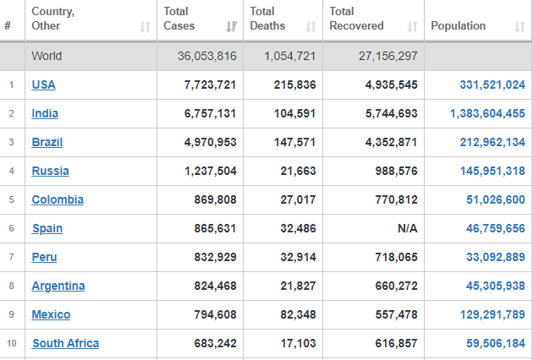The image size is (533, 360).
Task: Open the Argentina country link
Action: point(58,286)
